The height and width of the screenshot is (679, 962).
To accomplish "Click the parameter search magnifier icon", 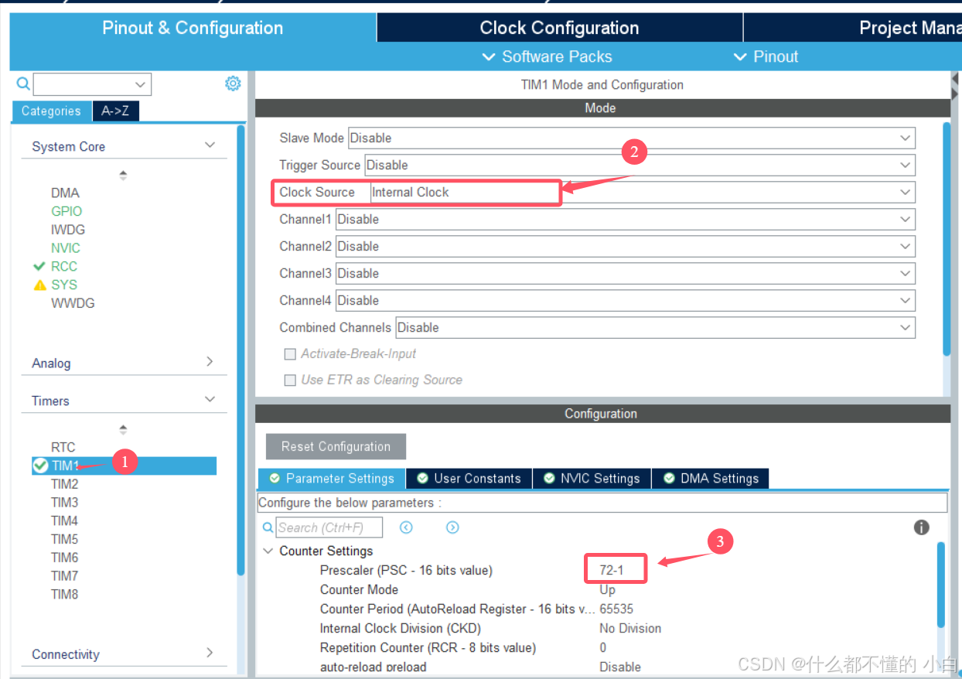I will click(x=268, y=527).
